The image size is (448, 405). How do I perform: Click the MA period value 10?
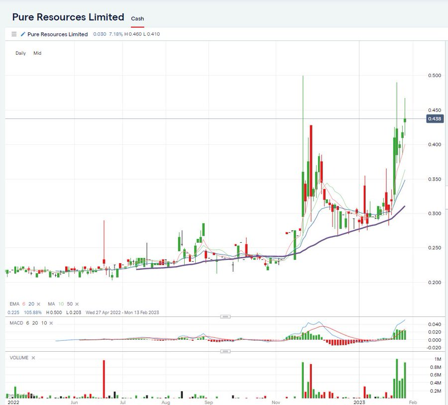pos(61,304)
